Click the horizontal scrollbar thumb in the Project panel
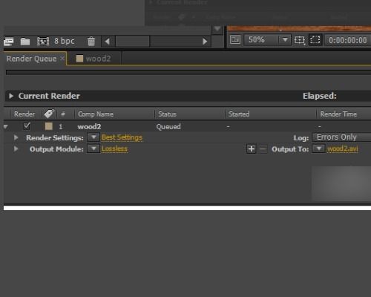Viewport: 371px width, 297px height. tap(133, 41)
